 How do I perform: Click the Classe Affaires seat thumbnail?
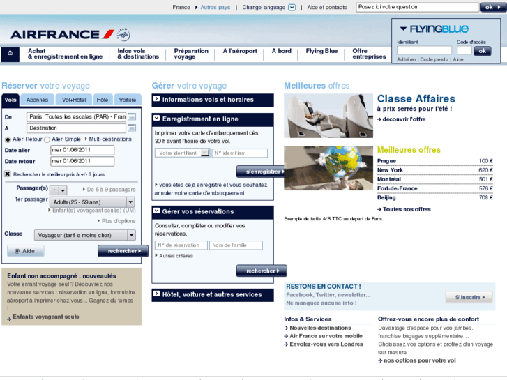tap(328, 116)
